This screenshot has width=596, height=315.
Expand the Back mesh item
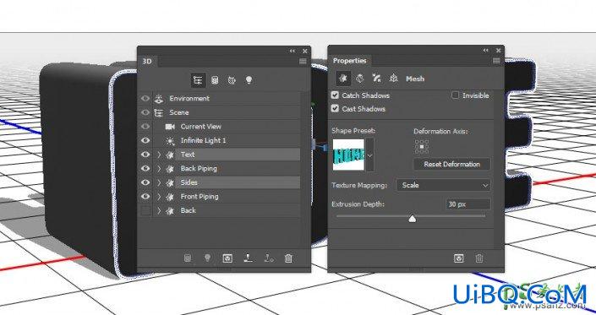pyautogui.click(x=159, y=210)
